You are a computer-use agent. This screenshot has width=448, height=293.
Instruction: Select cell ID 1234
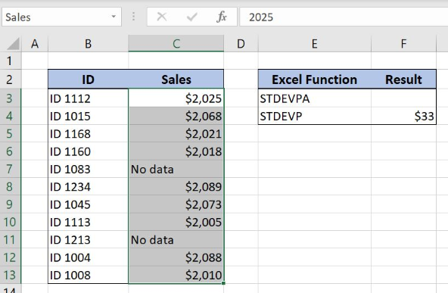[89, 187]
